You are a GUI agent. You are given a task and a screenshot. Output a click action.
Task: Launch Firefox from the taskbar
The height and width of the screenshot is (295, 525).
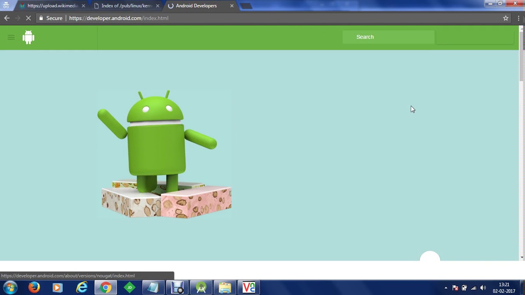point(34,288)
